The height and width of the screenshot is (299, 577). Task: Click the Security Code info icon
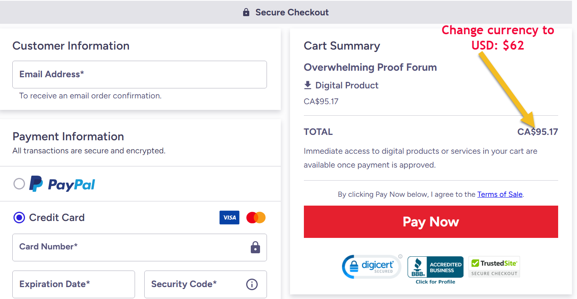(x=252, y=284)
